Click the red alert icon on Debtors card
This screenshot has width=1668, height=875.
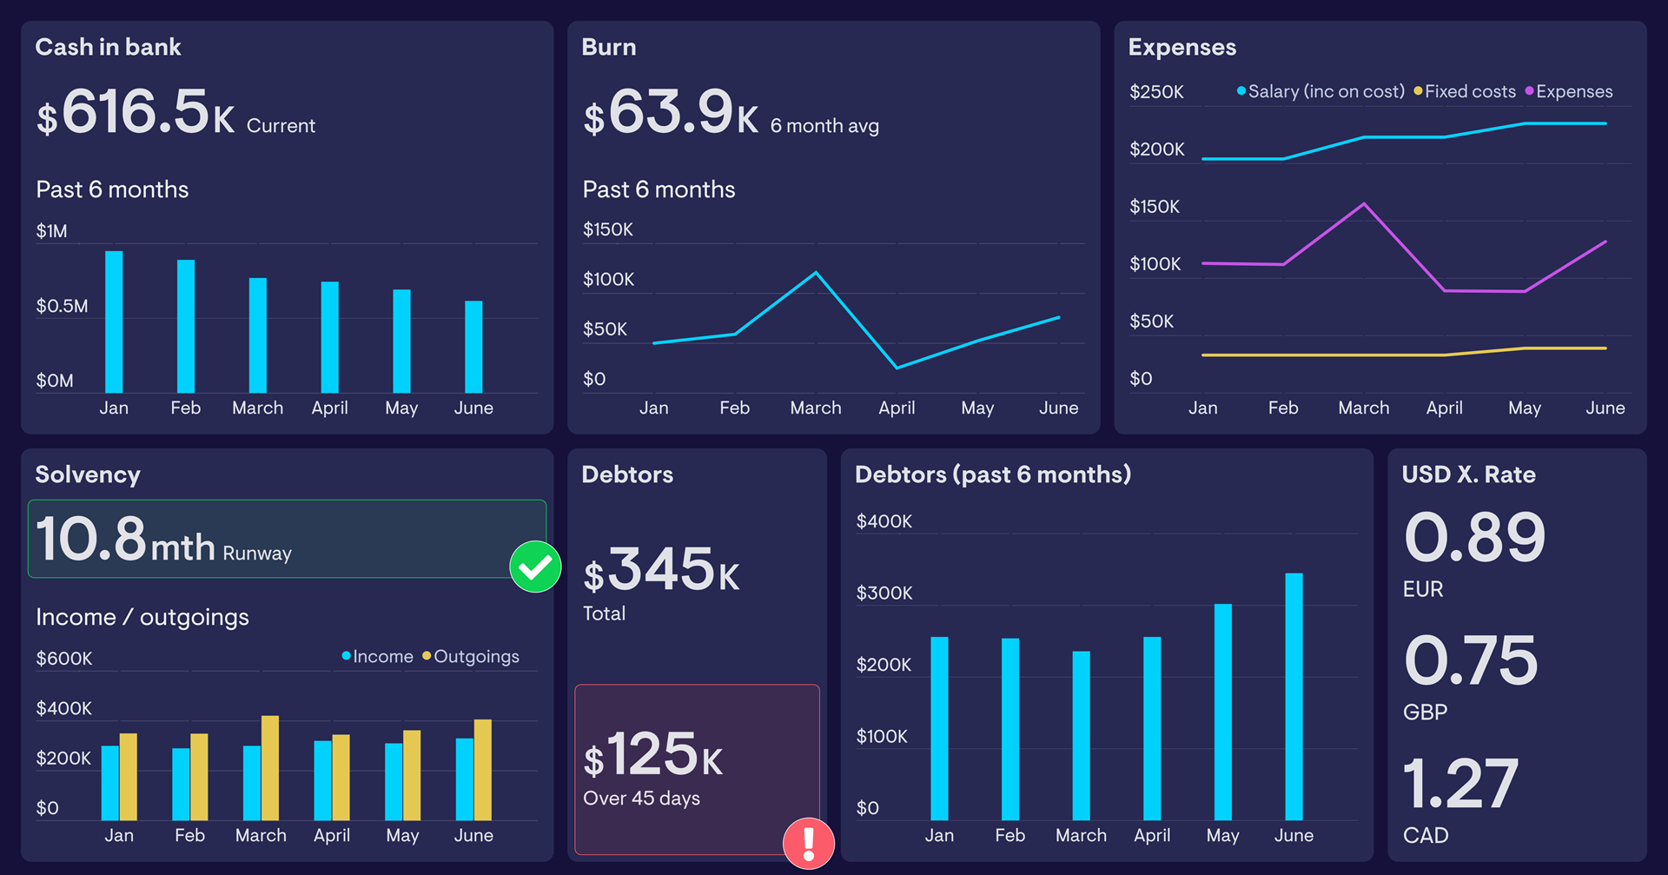coord(807,842)
